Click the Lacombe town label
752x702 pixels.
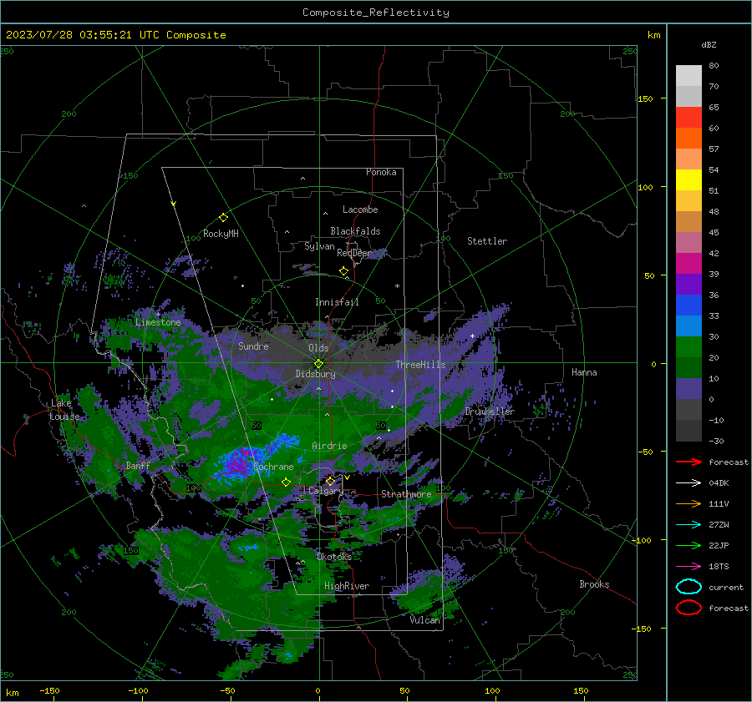click(x=360, y=210)
